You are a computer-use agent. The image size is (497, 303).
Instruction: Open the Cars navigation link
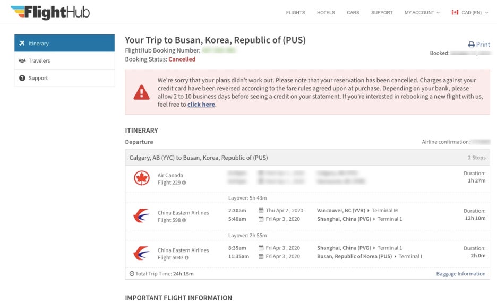(353, 13)
